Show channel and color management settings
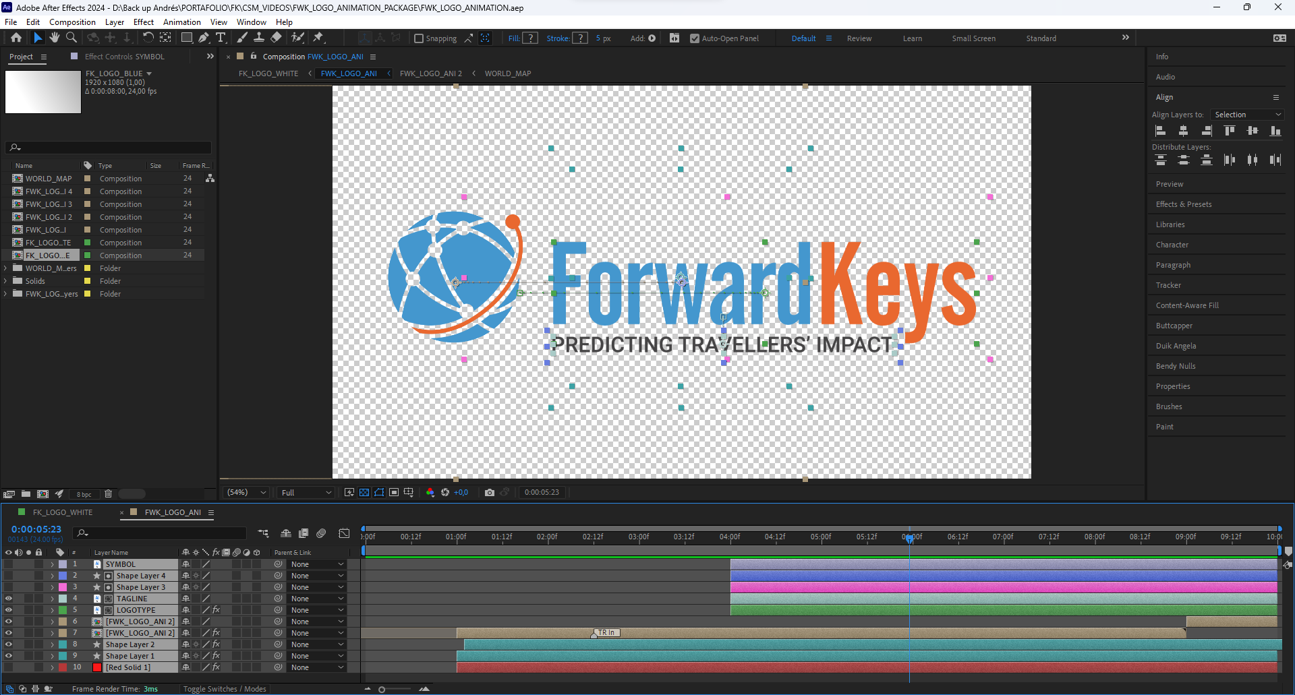 click(430, 492)
